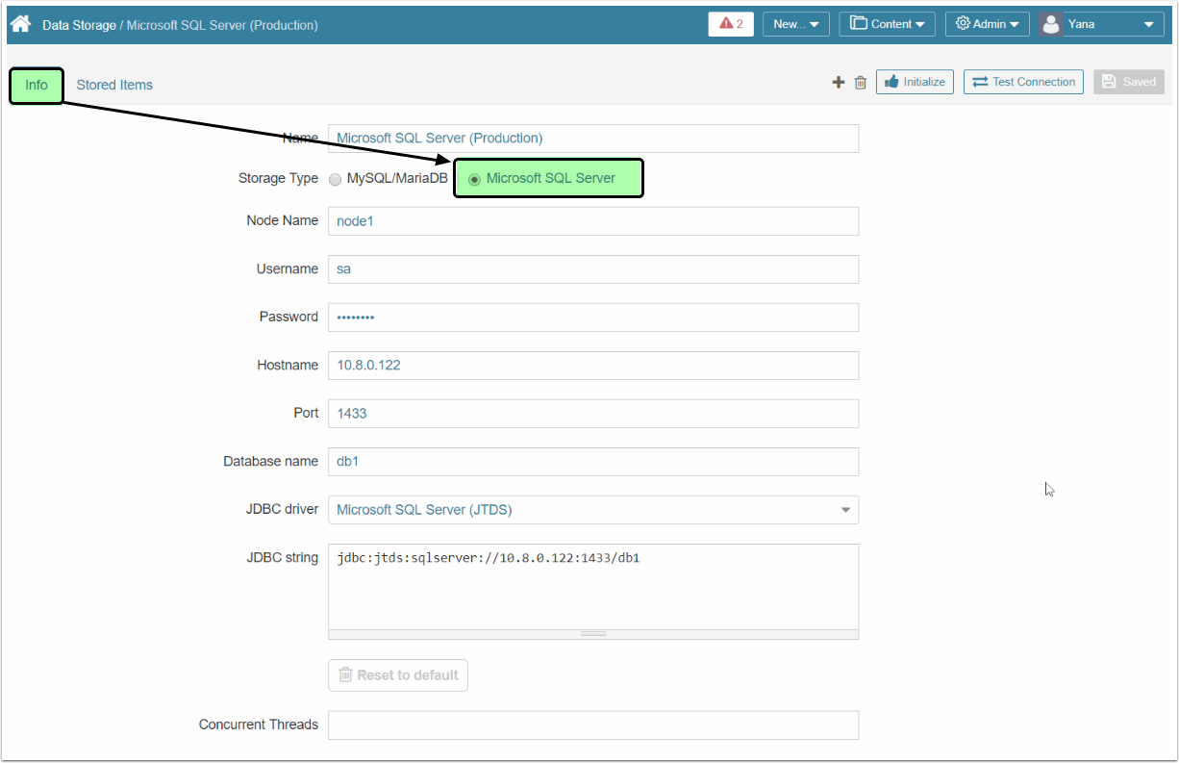The image size is (1179, 763).
Task: Grab the JDBC string resize handle
Action: (593, 634)
